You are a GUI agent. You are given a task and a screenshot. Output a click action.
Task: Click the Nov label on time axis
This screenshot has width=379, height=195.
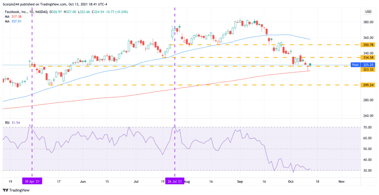[x=341, y=181]
